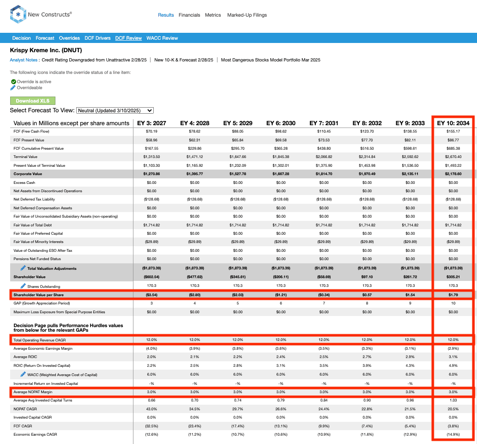Open the Financials top menu

[189, 15]
